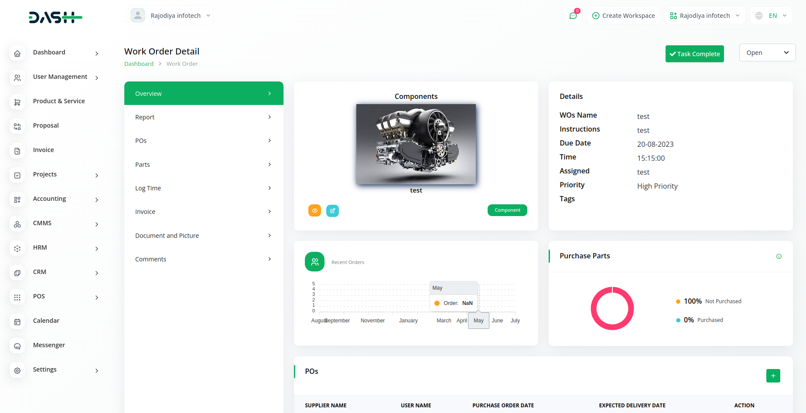Expand the Accounting sidebar menu
Screen dimensions: 806x413
click(65, 199)
